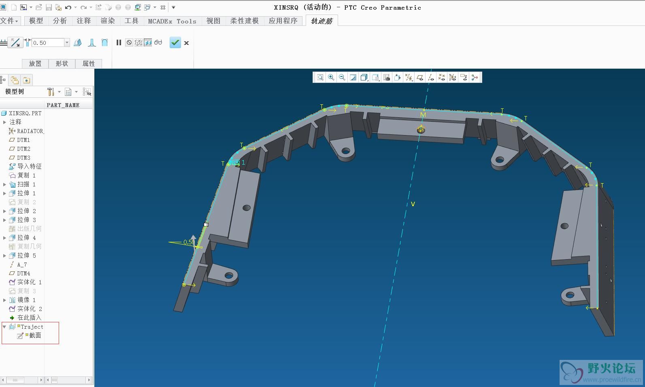645x387 pixels.
Task: Open the Undo history dropdown arrow
Action: [x=75, y=7]
